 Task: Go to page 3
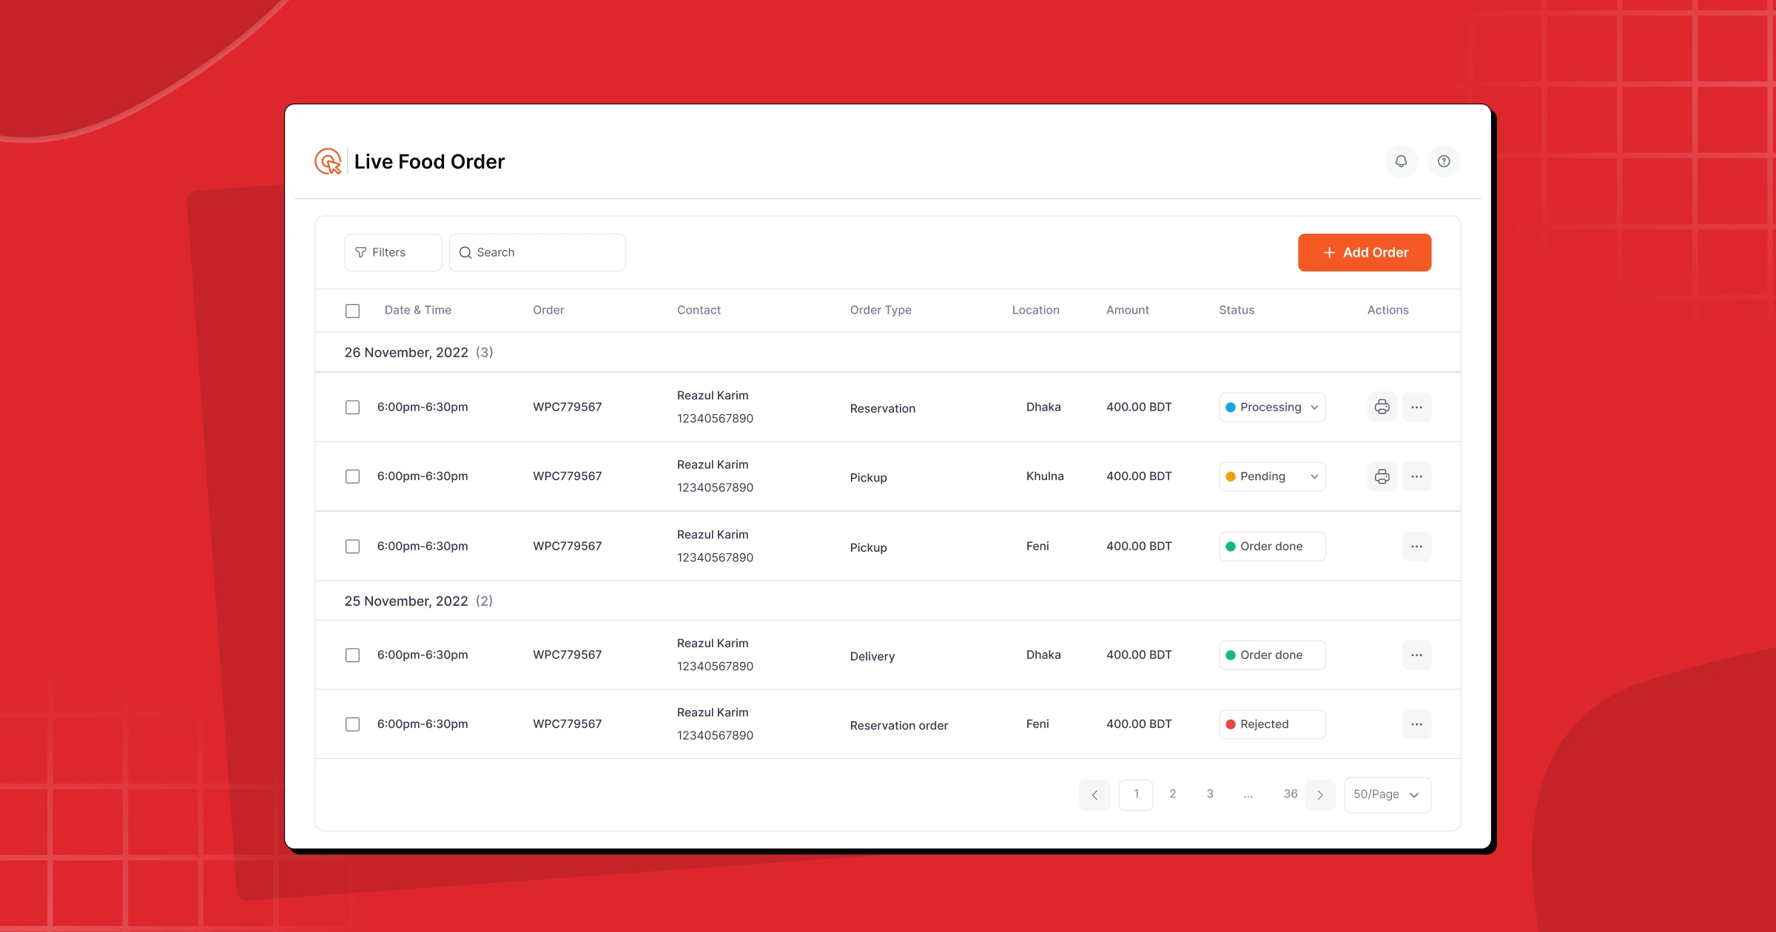point(1210,794)
